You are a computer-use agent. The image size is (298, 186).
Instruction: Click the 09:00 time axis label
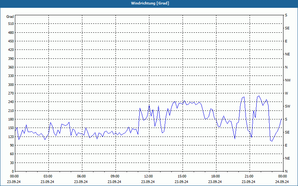[114, 176]
